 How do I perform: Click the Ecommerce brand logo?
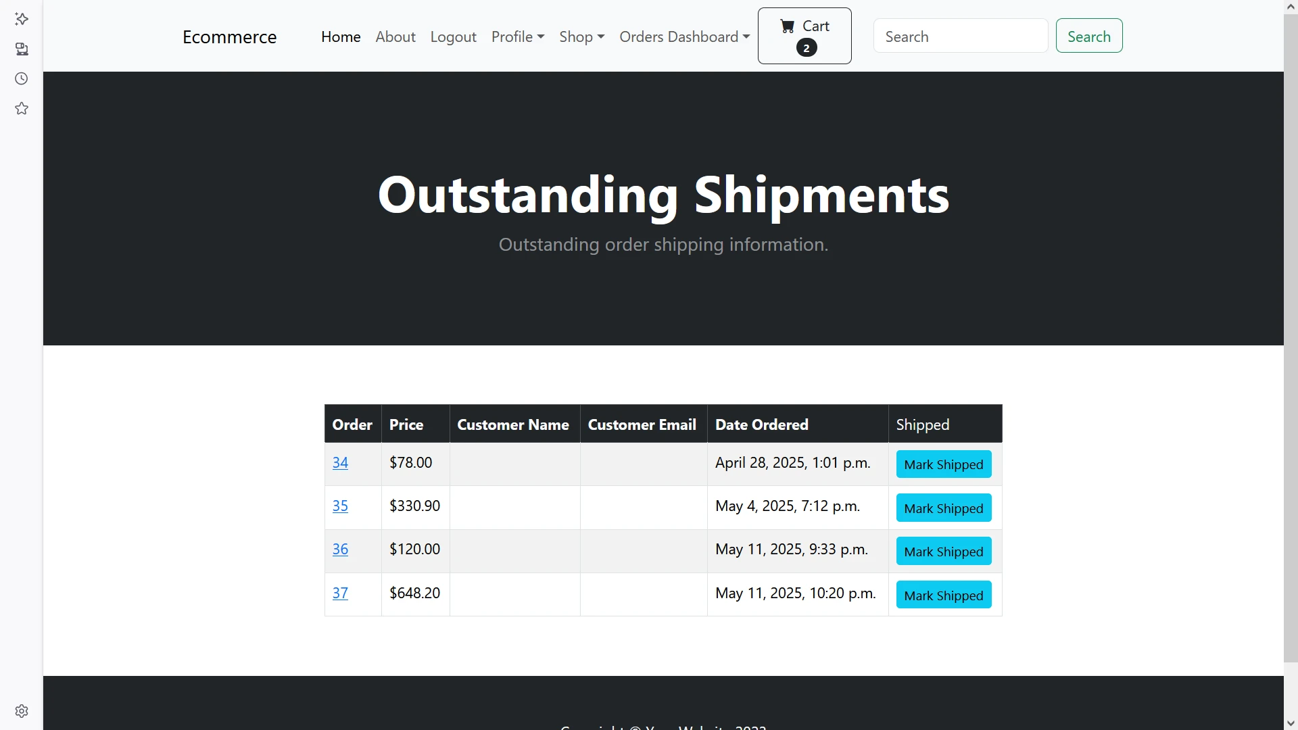click(229, 36)
